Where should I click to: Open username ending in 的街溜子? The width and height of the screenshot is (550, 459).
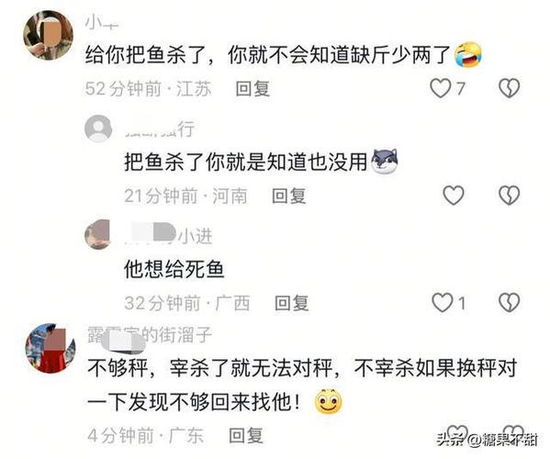tap(151, 335)
